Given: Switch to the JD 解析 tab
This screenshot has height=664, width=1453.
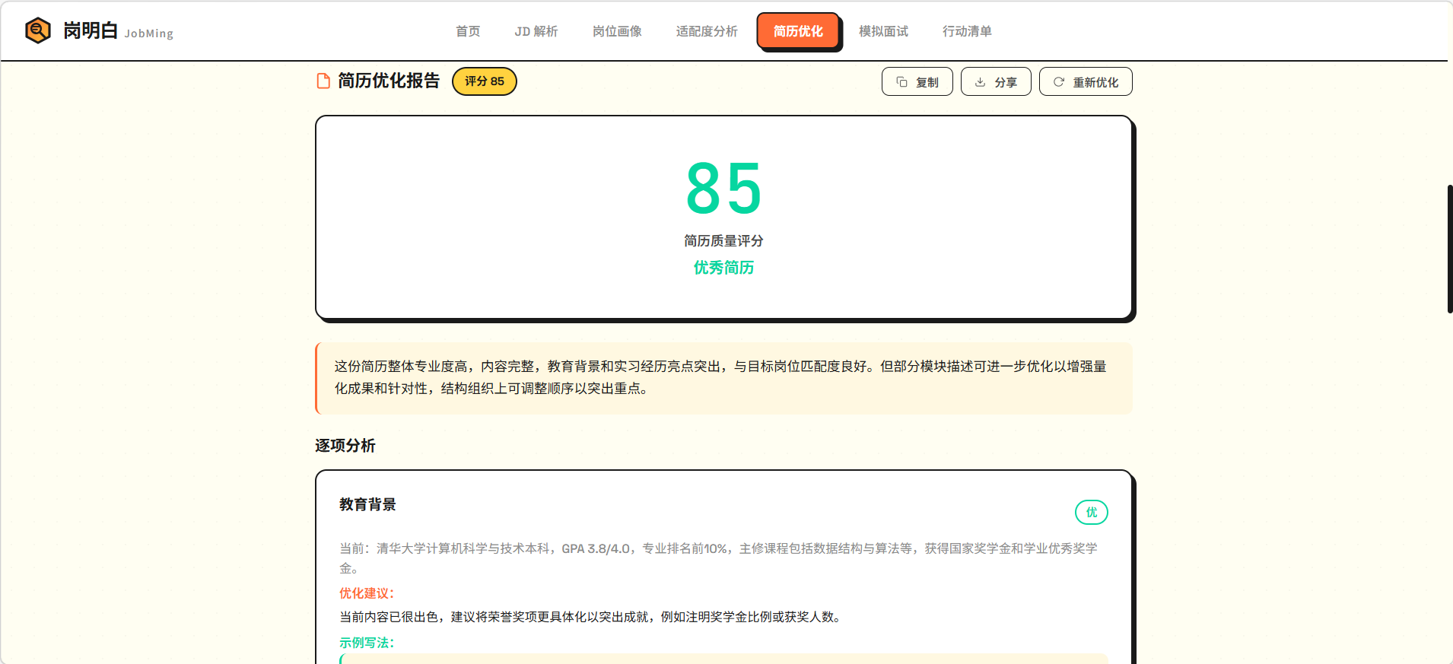Looking at the screenshot, I should pos(536,31).
